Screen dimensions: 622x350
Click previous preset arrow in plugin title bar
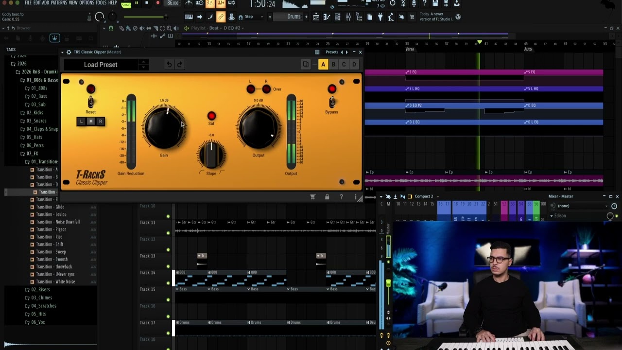342,52
